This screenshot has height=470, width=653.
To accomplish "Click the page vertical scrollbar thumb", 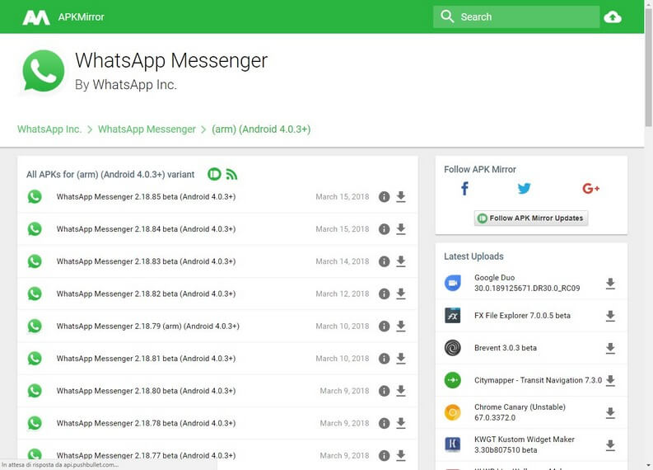I will [x=648, y=67].
